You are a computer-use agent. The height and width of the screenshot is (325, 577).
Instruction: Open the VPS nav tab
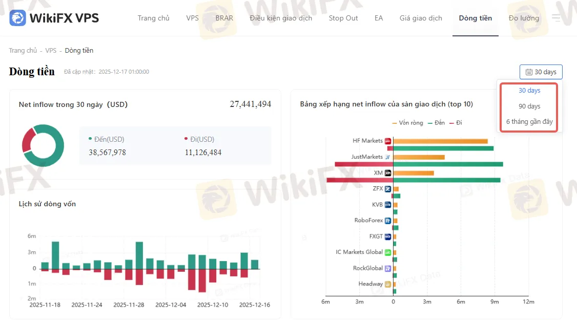(193, 18)
